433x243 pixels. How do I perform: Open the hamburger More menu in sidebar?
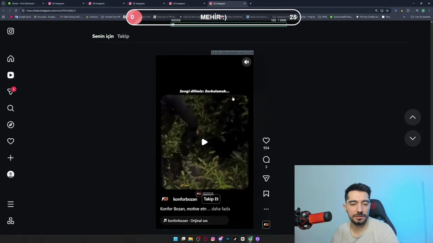10,204
